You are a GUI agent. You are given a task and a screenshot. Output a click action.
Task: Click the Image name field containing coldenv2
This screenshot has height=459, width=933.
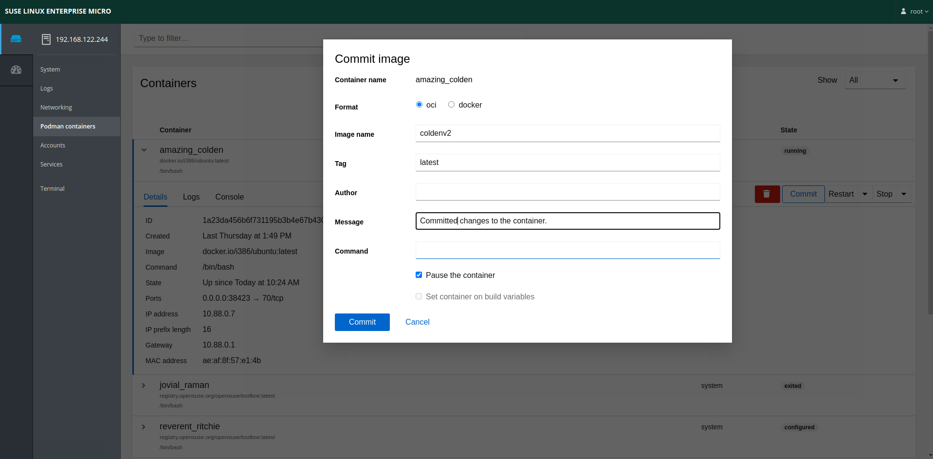tap(567, 133)
